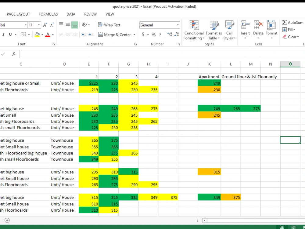Image resolution: width=305 pixels, height=229 pixels.
Task: Go to the DATA tab
Action: point(71,14)
